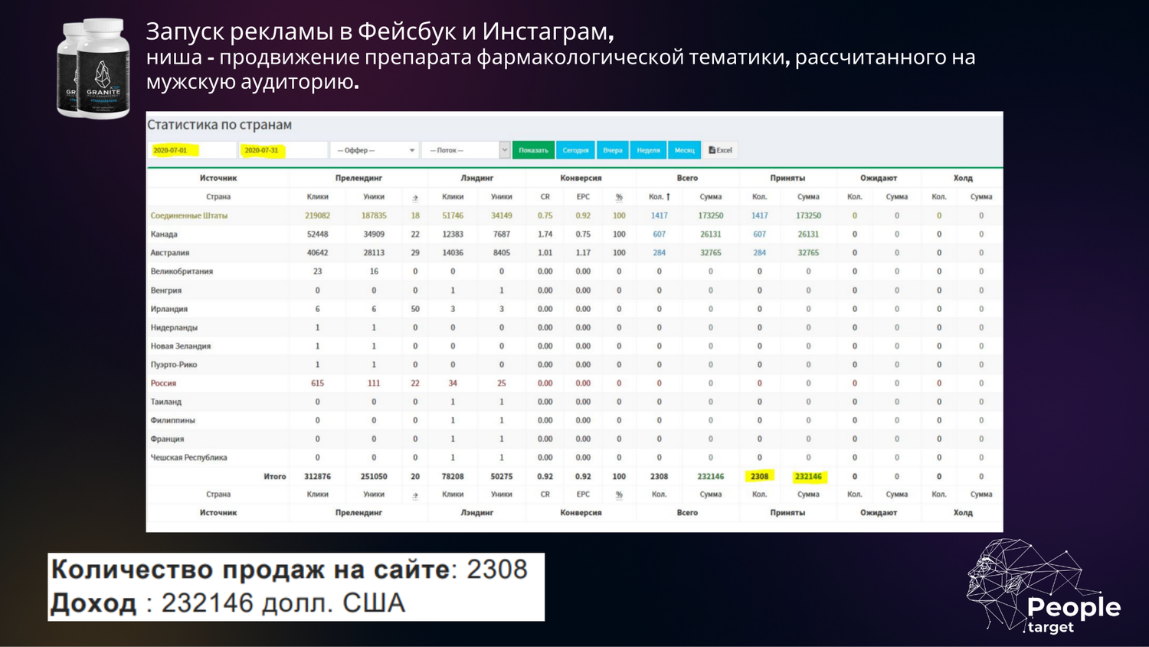The width and height of the screenshot is (1149, 647).
Task: Select the Сегодня period button
Action: coord(575,150)
